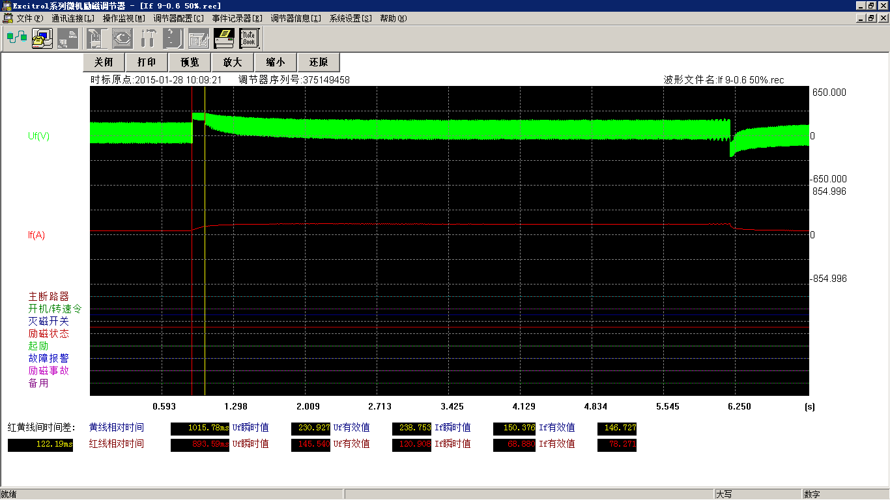Click the waveform file name If 9-0.6 50%.rec
This screenshot has height=500, width=890.
point(750,80)
